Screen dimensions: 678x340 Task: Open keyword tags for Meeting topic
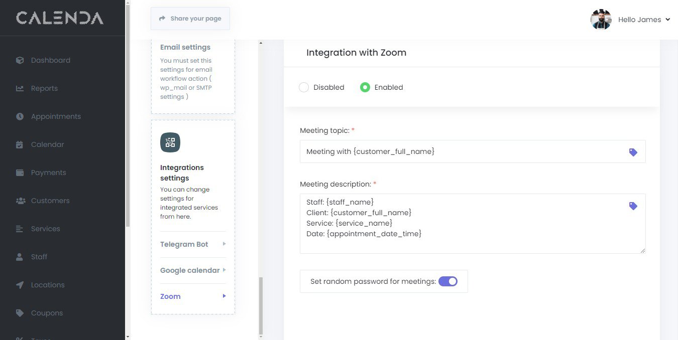pos(633,152)
